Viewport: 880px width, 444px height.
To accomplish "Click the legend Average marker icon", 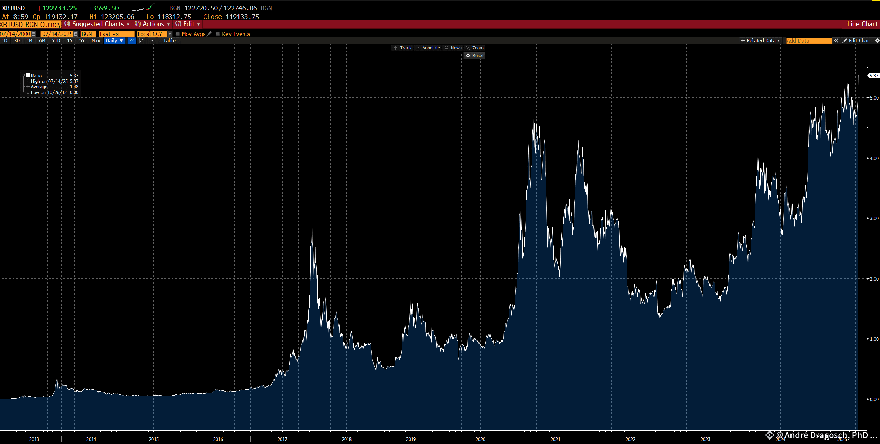I will click(28, 87).
